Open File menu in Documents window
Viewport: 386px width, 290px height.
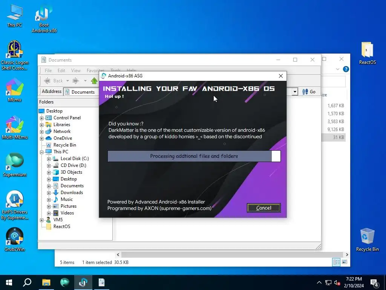coord(48,71)
